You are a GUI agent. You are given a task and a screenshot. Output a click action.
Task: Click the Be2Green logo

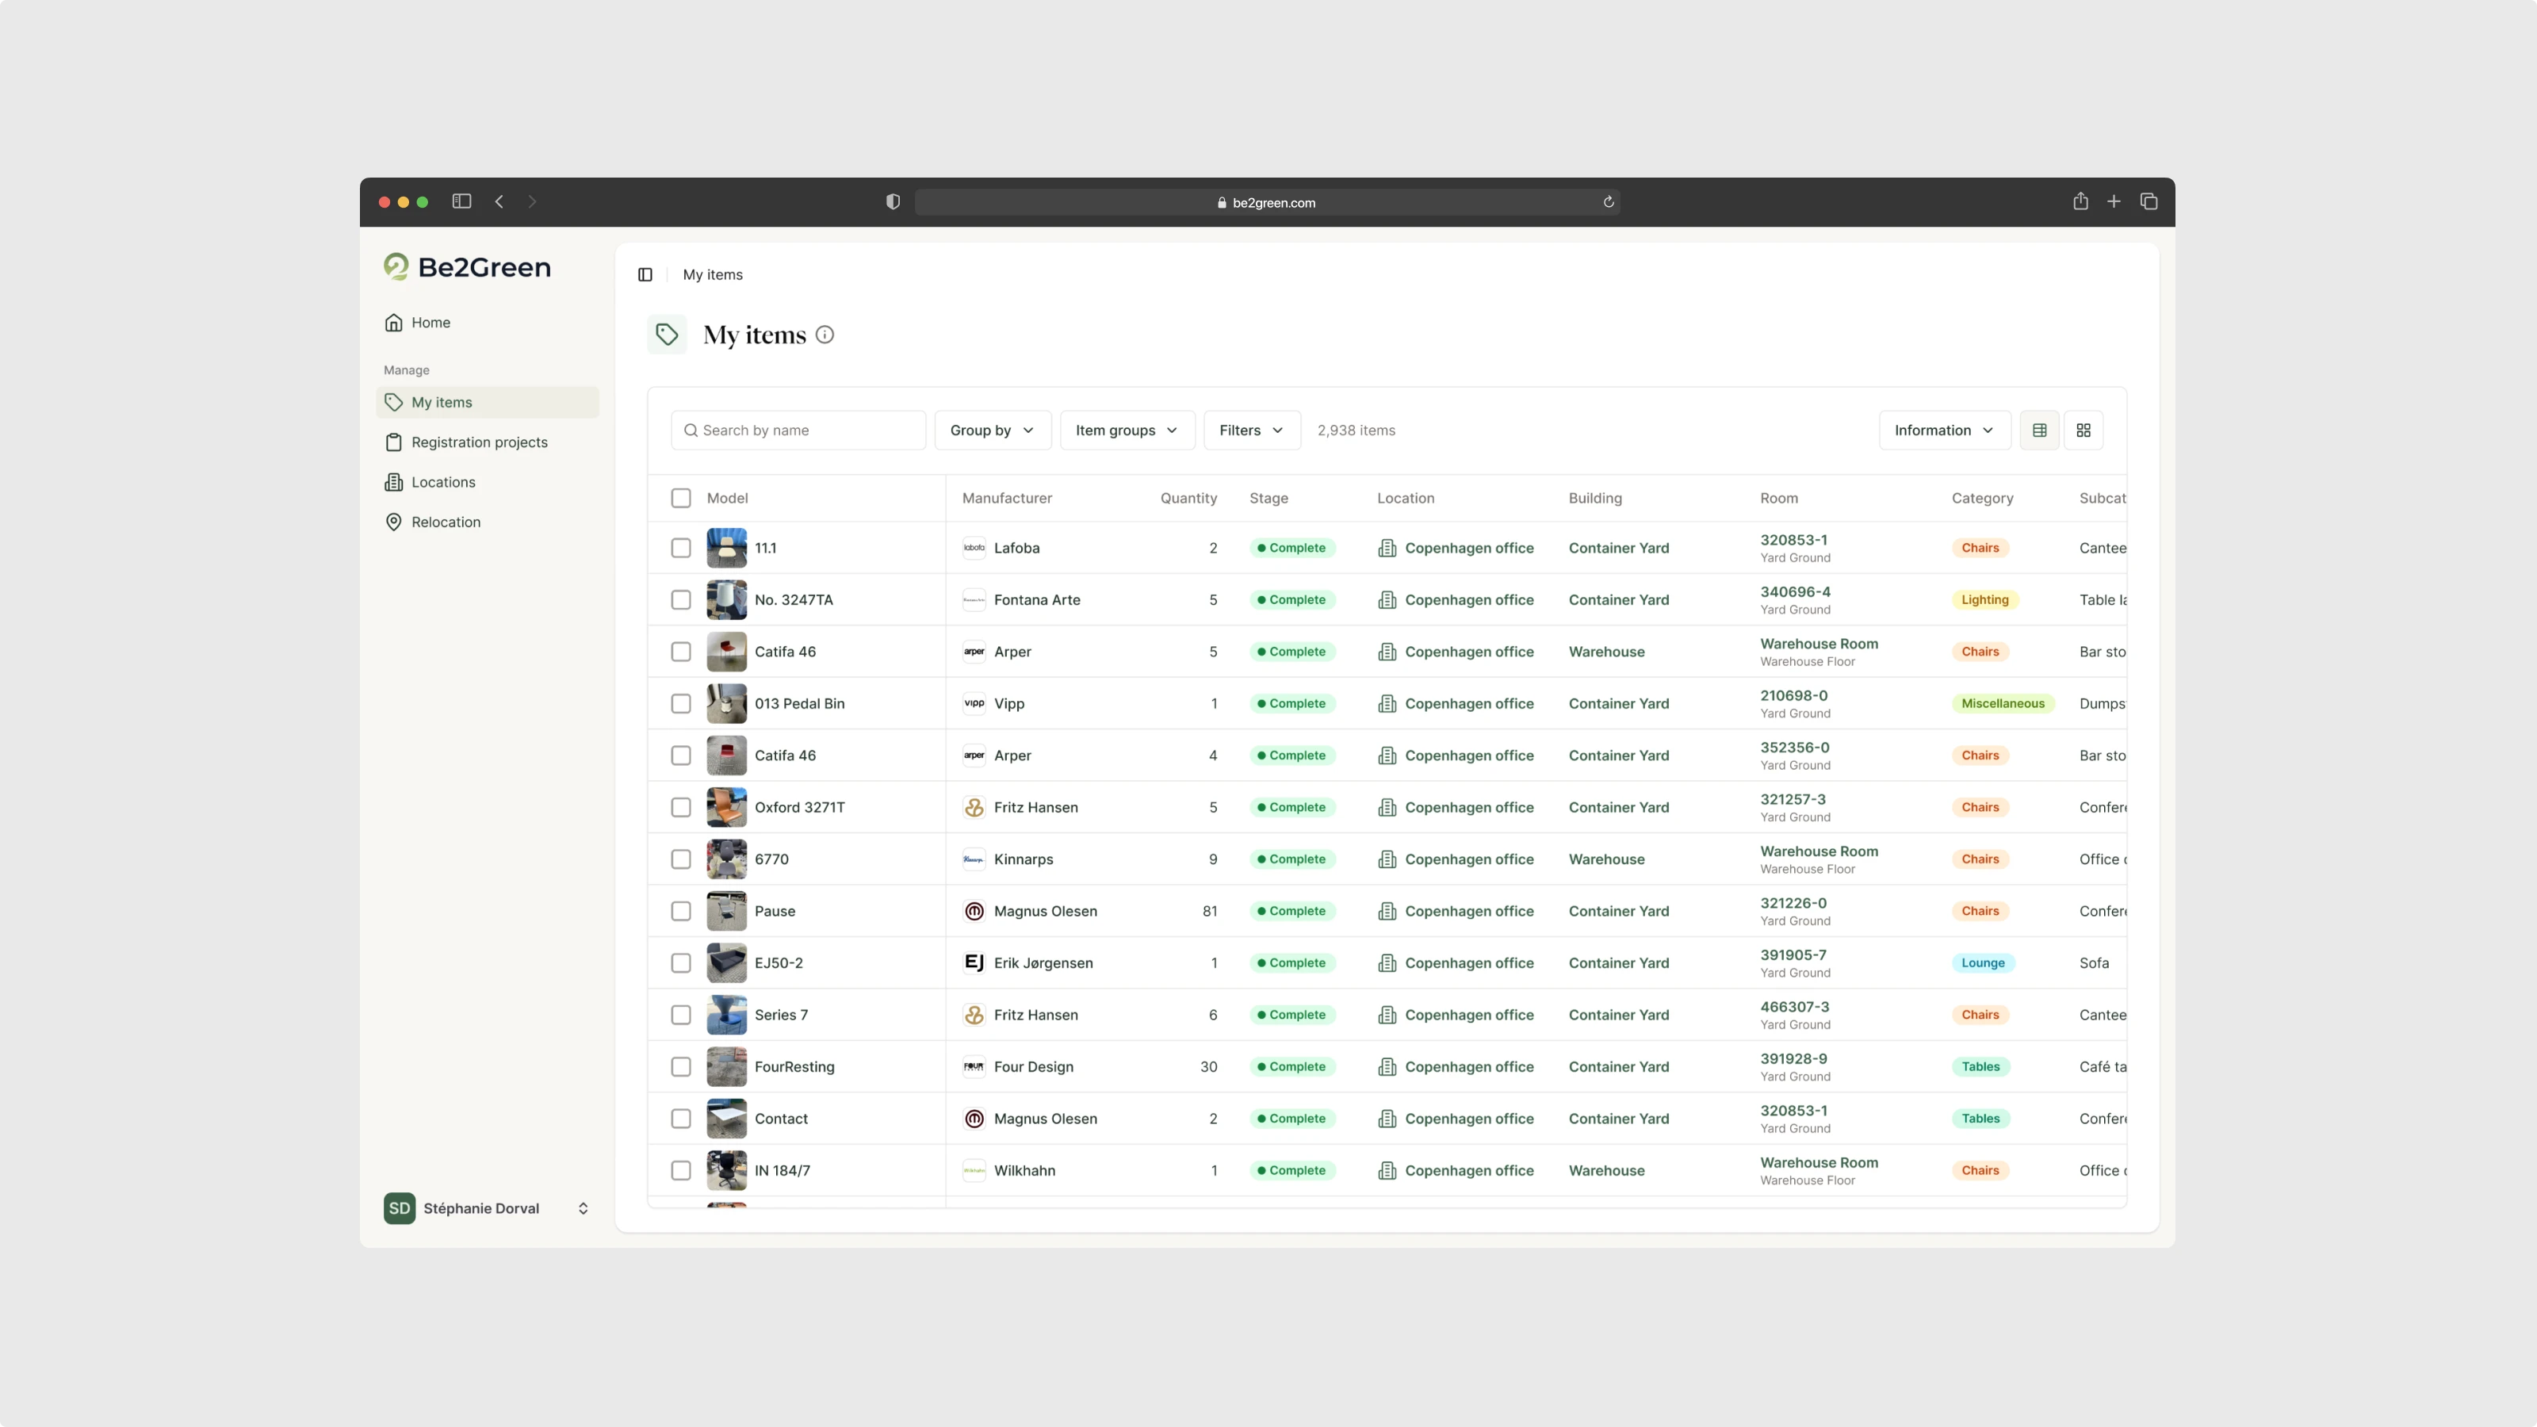point(467,267)
